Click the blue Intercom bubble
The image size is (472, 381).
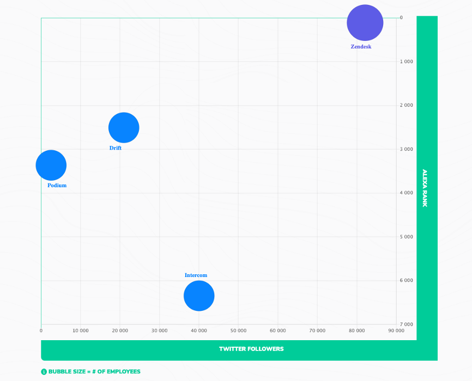click(199, 296)
